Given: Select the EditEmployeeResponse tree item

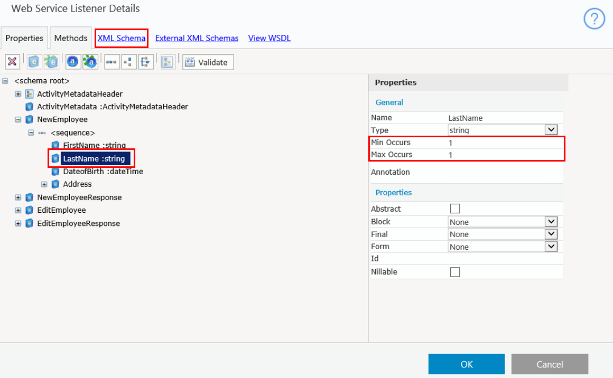Looking at the screenshot, I should point(78,223).
